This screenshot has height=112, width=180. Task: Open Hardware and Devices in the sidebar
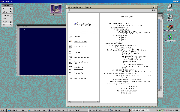(81, 58)
